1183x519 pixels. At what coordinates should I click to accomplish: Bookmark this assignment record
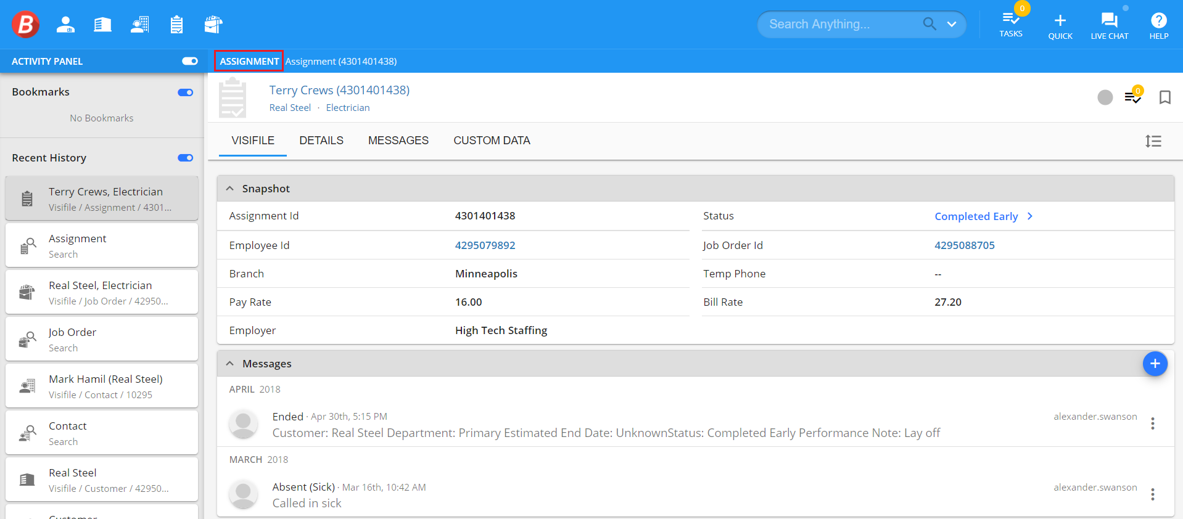tap(1165, 97)
